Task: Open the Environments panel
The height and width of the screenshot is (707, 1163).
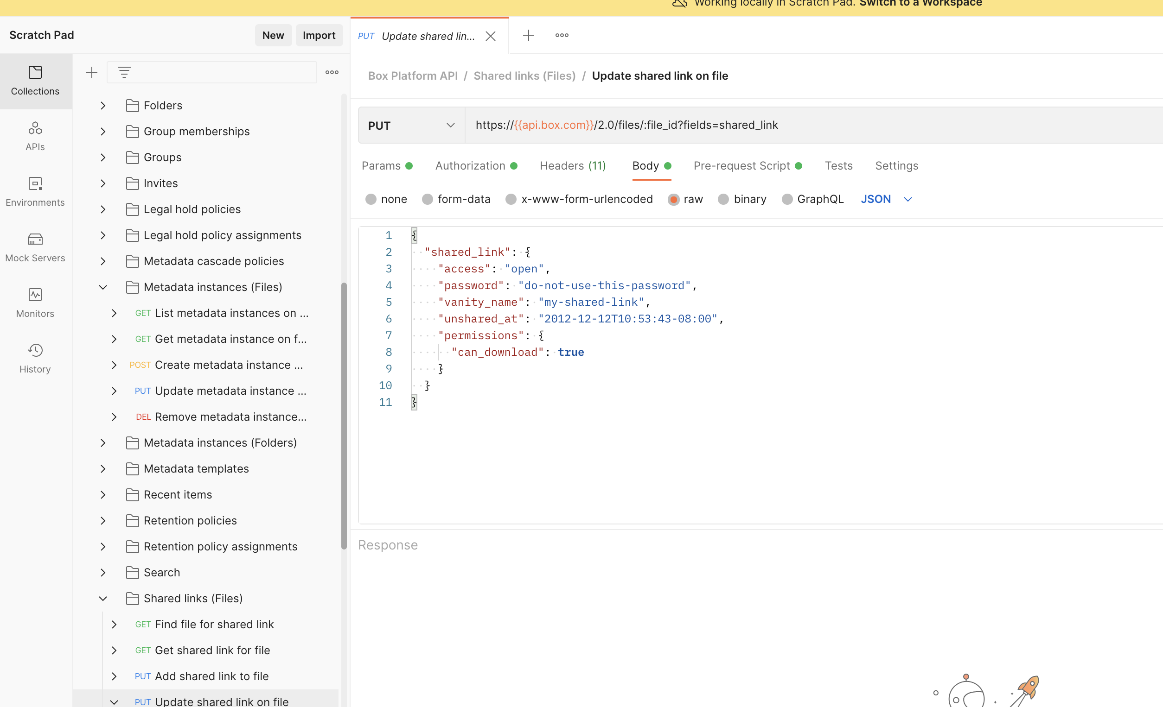Action: pyautogui.click(x=35, y=191)
